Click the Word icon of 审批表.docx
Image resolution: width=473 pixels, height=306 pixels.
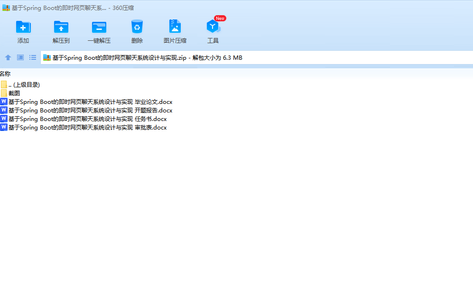point(4,127)
